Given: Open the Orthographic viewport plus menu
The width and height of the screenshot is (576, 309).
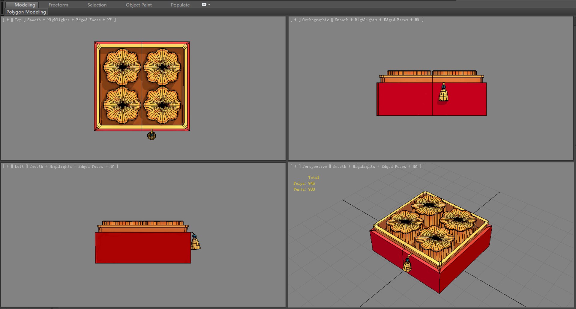Looking at the screenshot, I should pos(295,20).
